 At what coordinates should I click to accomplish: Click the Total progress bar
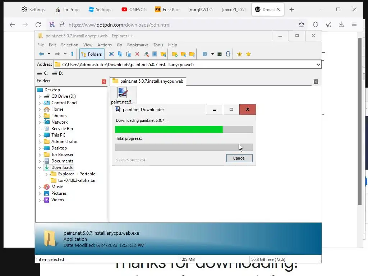[x=184, y=147]
